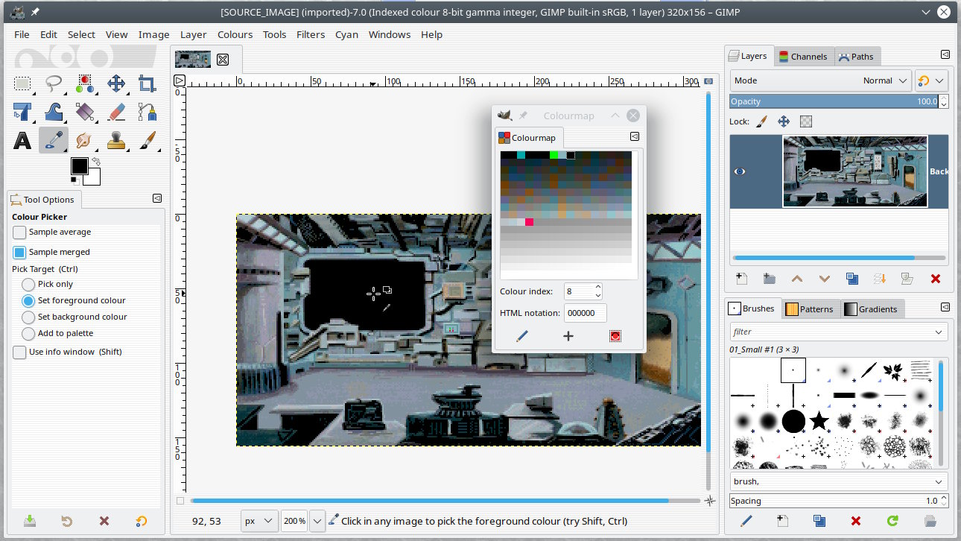Delete the layer with red X
Screen dimensions: 961x541
936,279
